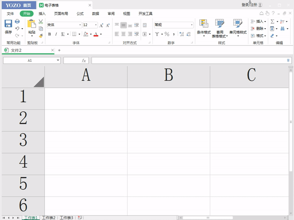Viewport: 294px width, 220px height.
Task: Click the fx insert function button
Action: click(x=84, y=60)
